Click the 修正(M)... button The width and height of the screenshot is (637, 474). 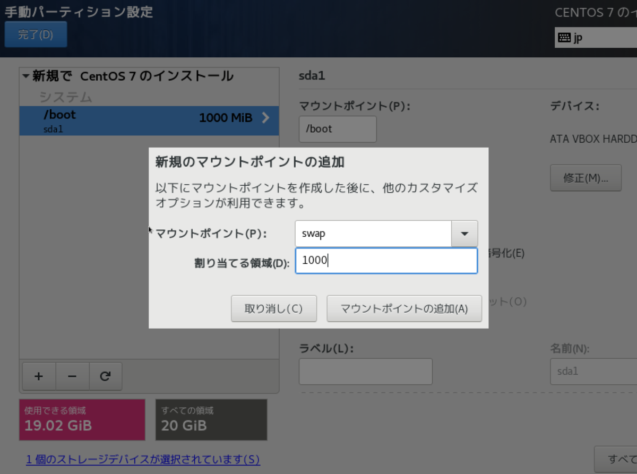[x=586, y=178]
